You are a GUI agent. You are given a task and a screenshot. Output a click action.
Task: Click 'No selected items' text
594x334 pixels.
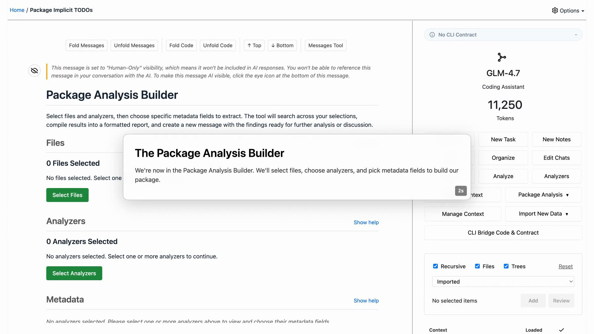pos(454,301)
